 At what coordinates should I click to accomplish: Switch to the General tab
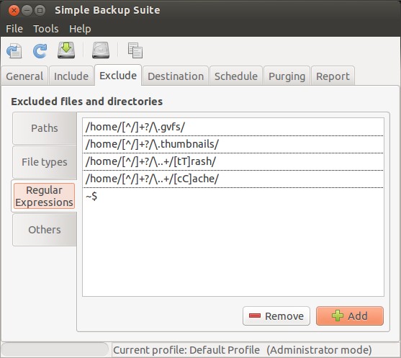[x=24, y=76]
